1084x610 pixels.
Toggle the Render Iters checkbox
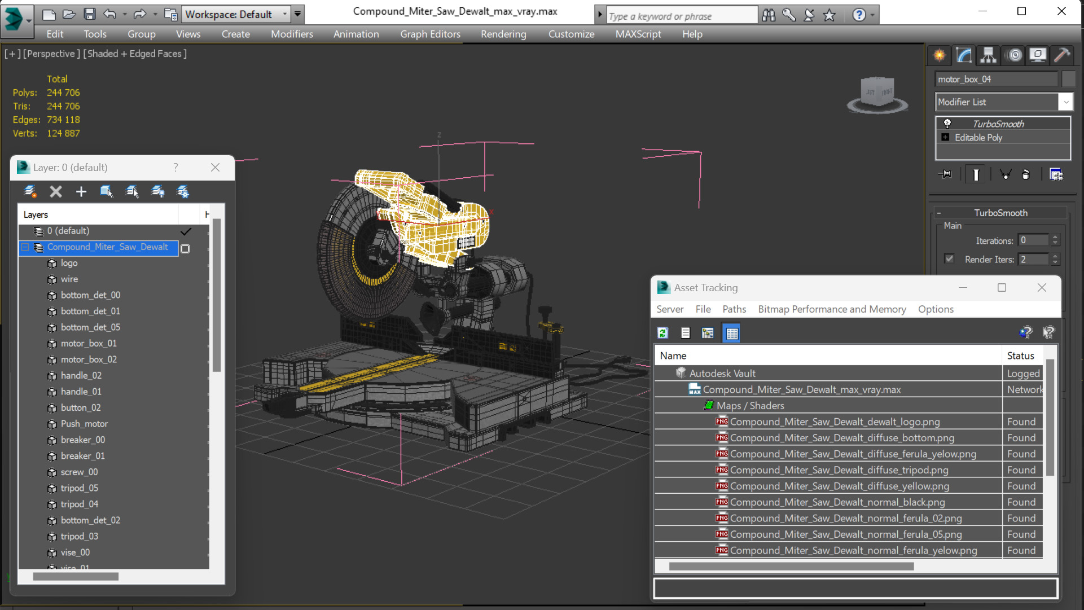(x=950, y=259)
